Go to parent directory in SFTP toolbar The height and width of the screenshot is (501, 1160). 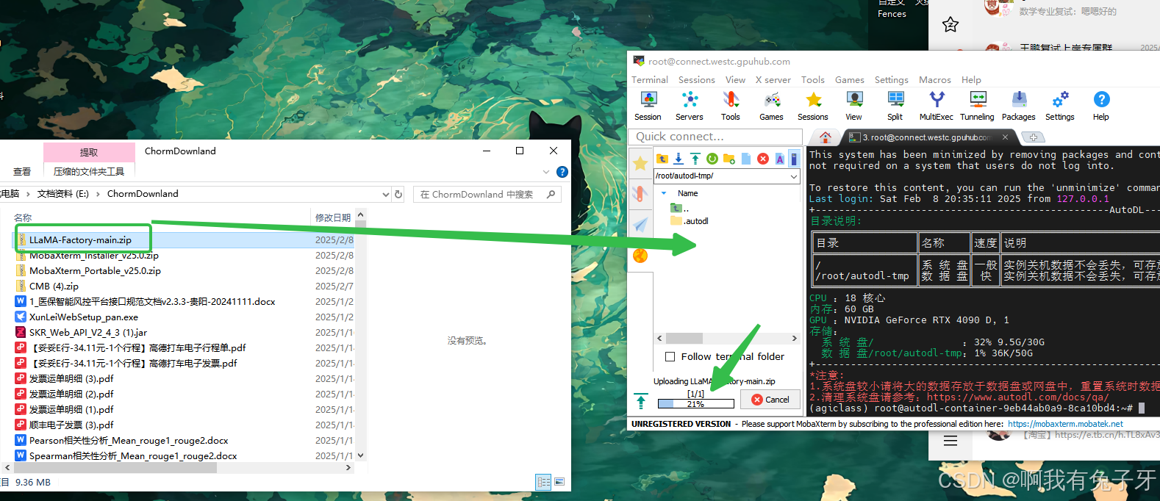pos(662,159)
